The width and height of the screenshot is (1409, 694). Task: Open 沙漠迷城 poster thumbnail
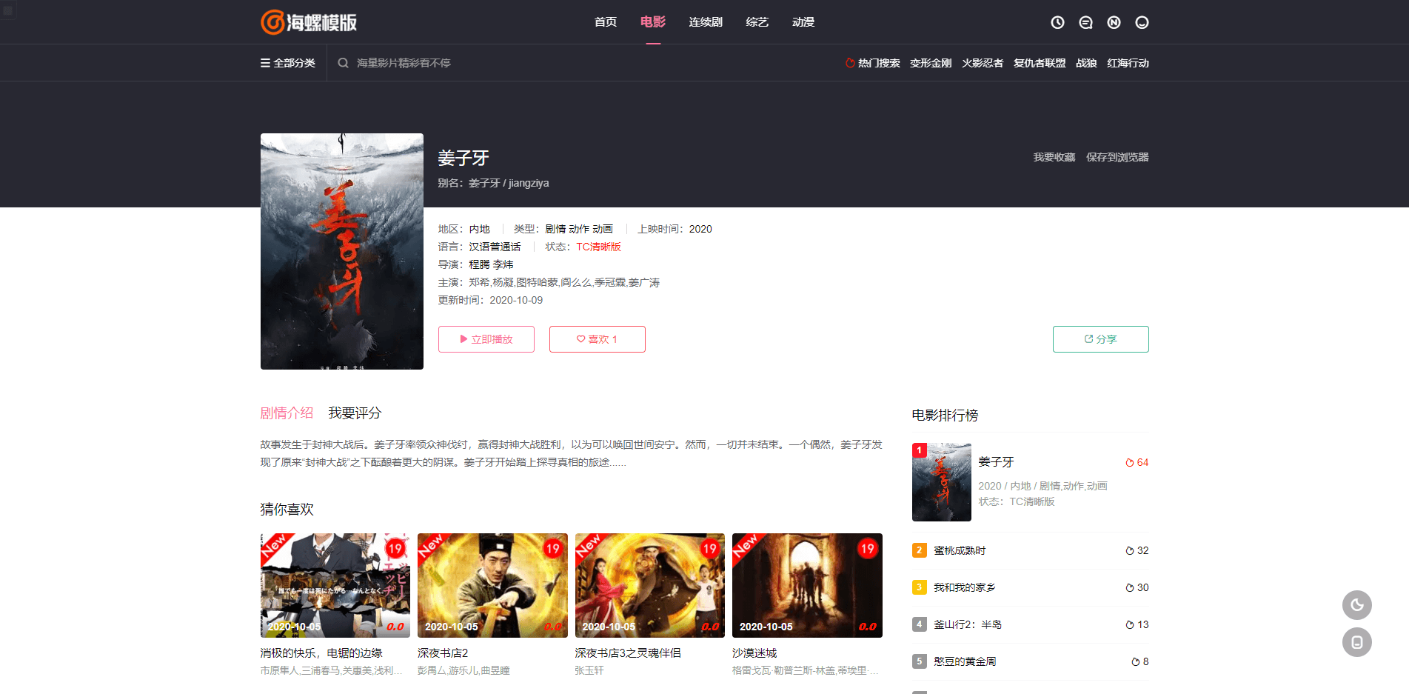[x=807, y=585]
